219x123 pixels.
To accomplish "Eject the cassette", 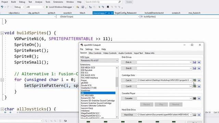I will 199,98.
